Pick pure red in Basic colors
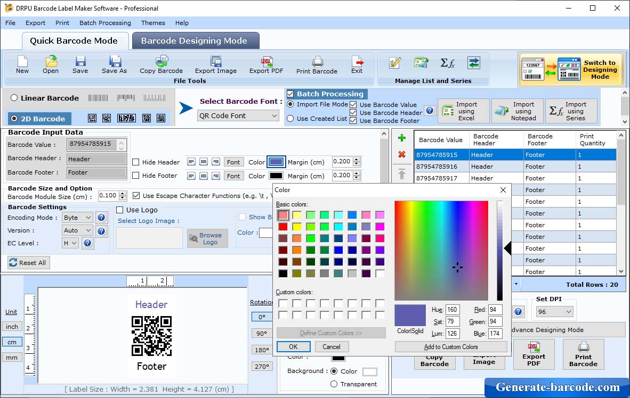630x398 pixels. point(283,227)
